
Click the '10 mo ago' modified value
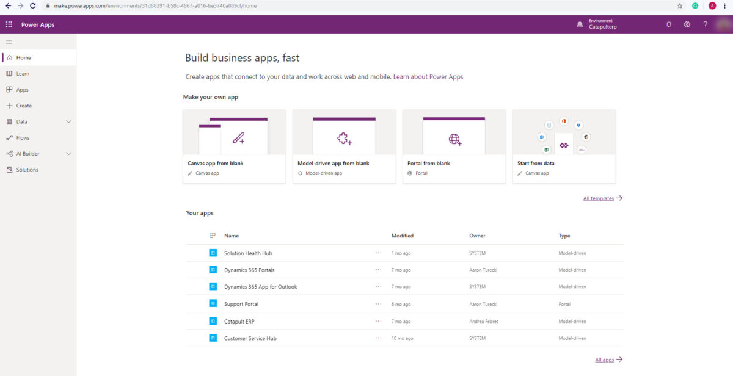click(x=403, y=338)
